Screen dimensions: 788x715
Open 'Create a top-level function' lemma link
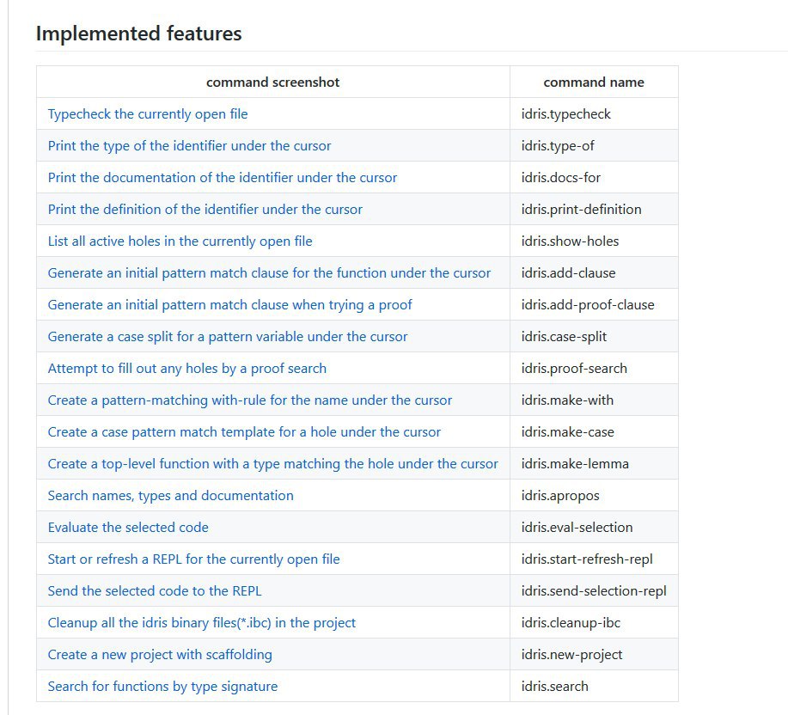coord(273,464)
